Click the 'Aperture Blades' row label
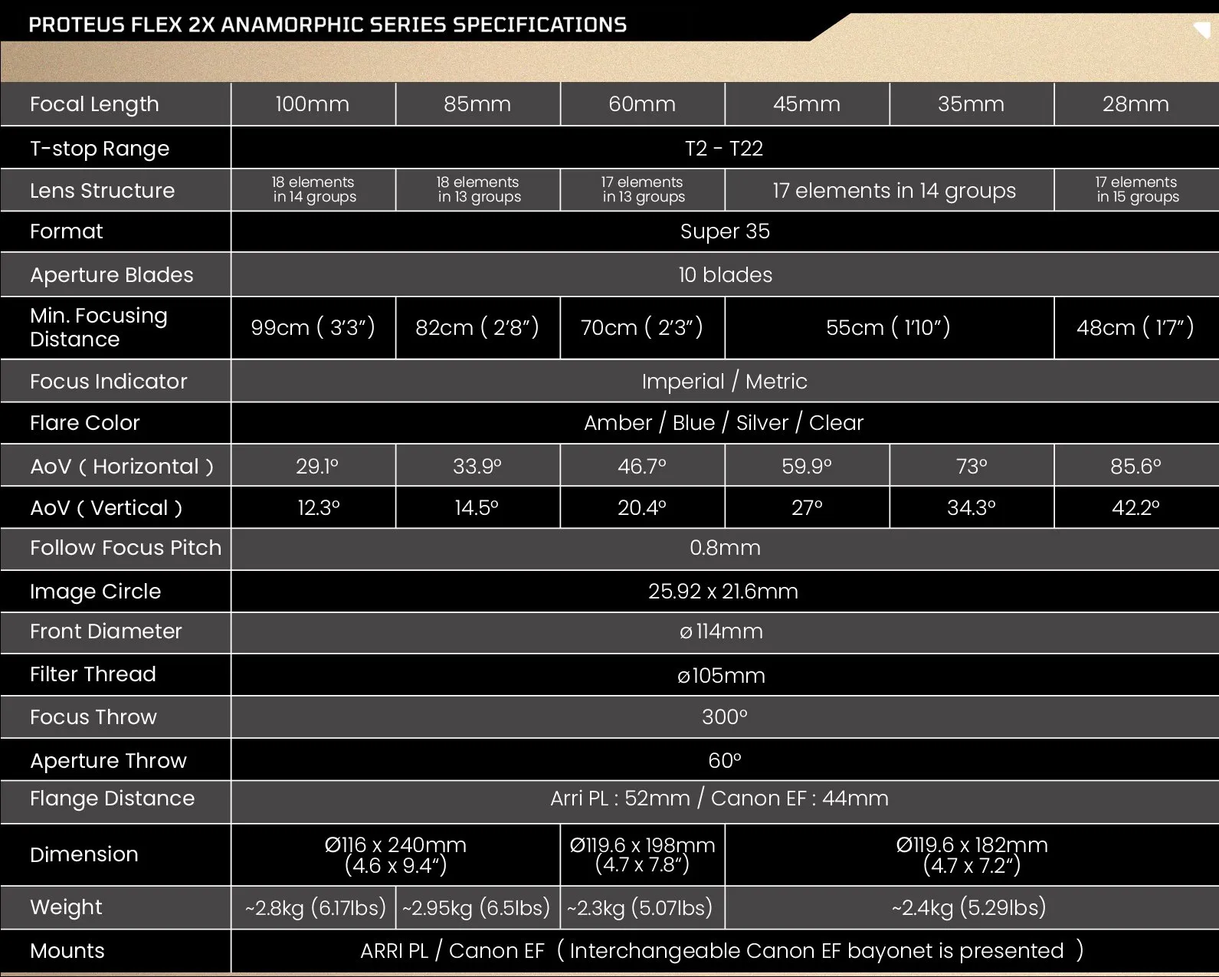Viewport: 1219px width, 977px height. pyautogui.click(x=112, y=275)
